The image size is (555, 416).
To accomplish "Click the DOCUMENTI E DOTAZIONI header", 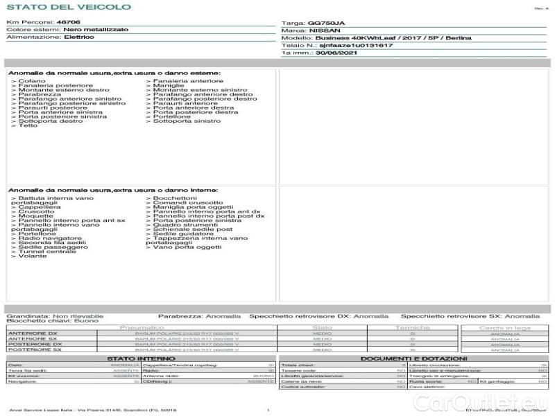I will pos(413,358).
